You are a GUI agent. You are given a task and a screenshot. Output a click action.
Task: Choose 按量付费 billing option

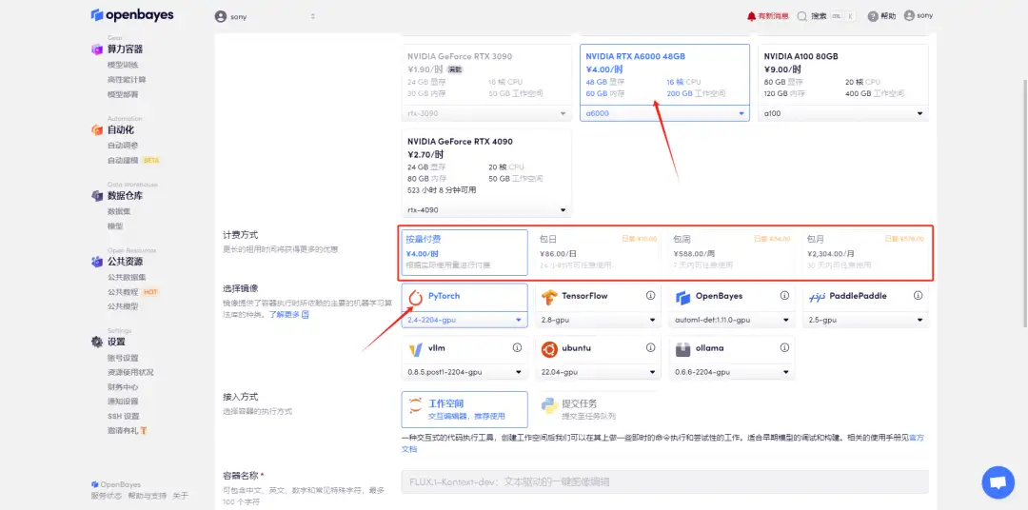(x=465, y=252)
